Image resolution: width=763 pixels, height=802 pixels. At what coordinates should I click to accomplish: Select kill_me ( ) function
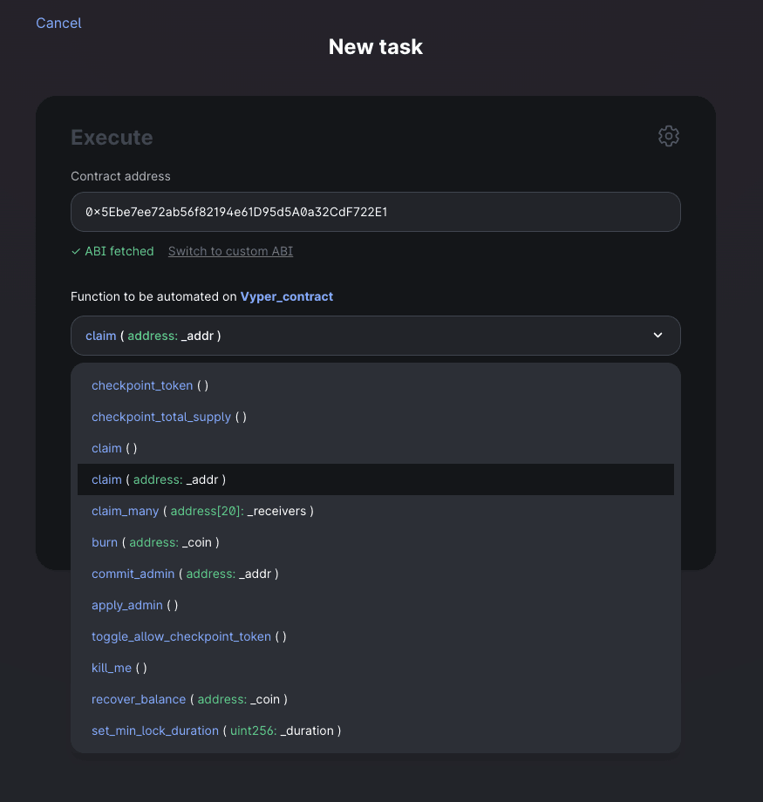click(376, 668)
